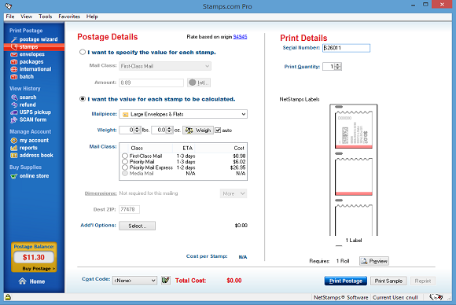Open the reports chart icon
Screen dimensions: 456x305
(x=14, y=148)
